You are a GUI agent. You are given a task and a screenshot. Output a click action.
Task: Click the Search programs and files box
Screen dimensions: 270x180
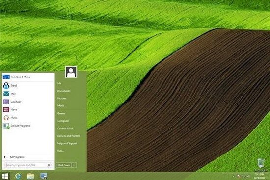pyautogui.click(x=28, y=165)
